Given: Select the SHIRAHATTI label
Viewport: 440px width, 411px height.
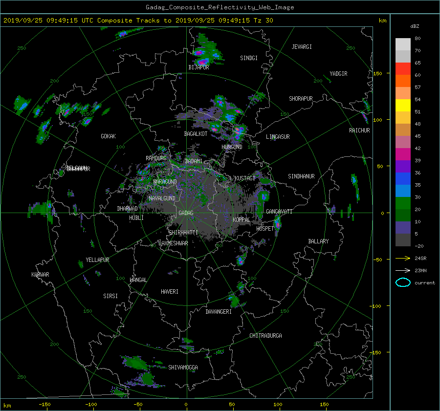Looking at the screenshot, I should 183,233.
